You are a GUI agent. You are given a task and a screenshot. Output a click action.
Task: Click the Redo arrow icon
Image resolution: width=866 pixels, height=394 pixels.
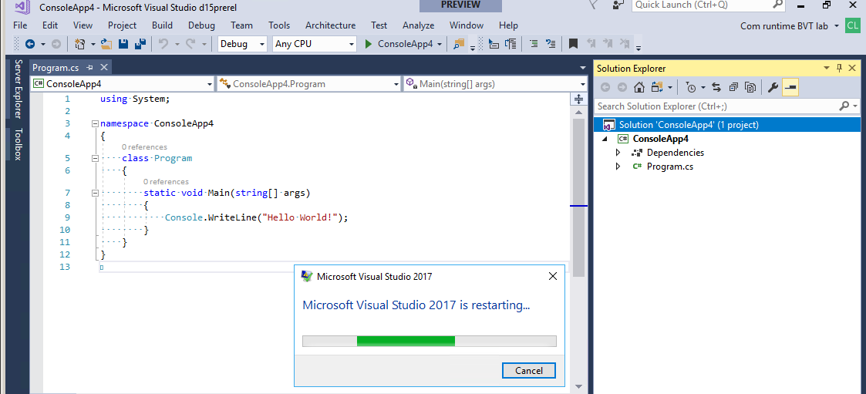pos(190,44)
